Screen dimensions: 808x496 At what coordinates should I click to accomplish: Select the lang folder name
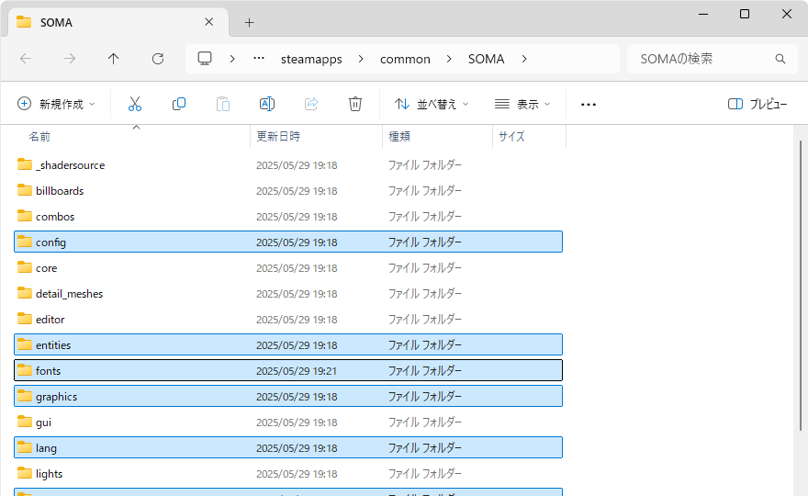point(47,448)
